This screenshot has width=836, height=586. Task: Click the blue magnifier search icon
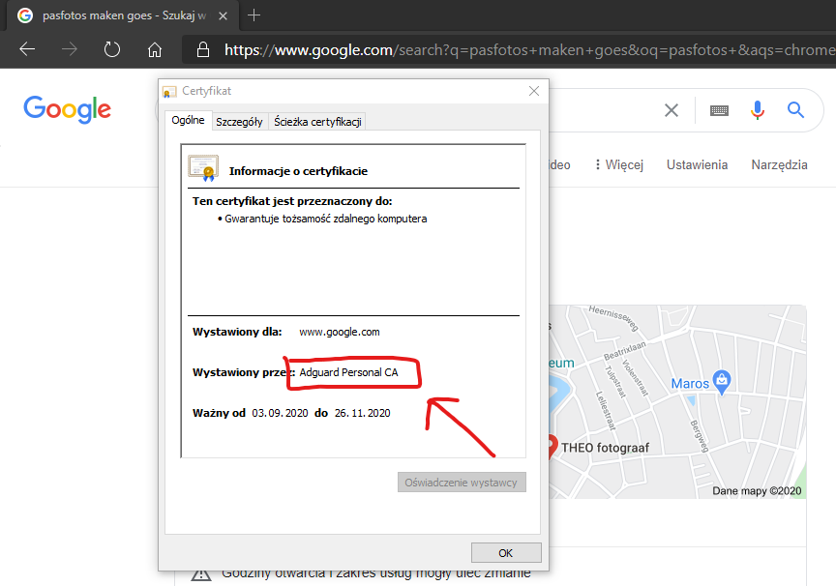tap(795, 109)
